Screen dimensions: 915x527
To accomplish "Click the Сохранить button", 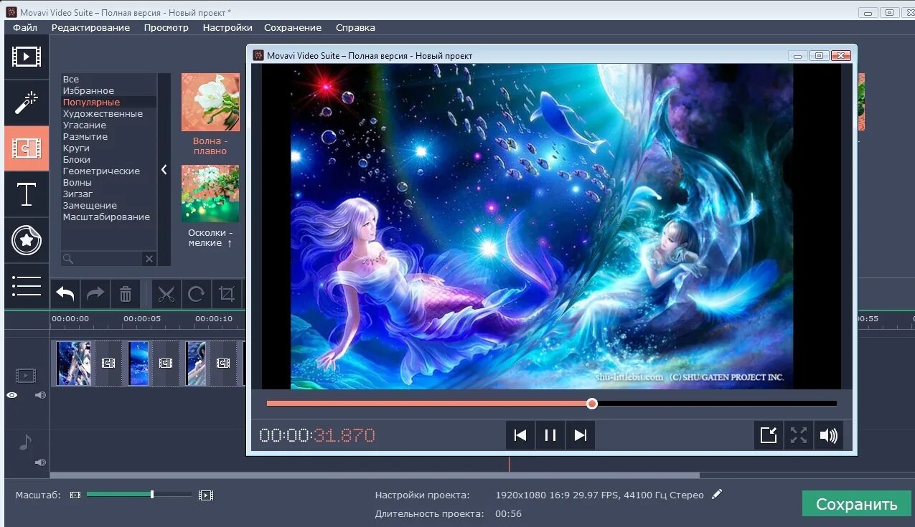I will [x=857, y=504].
